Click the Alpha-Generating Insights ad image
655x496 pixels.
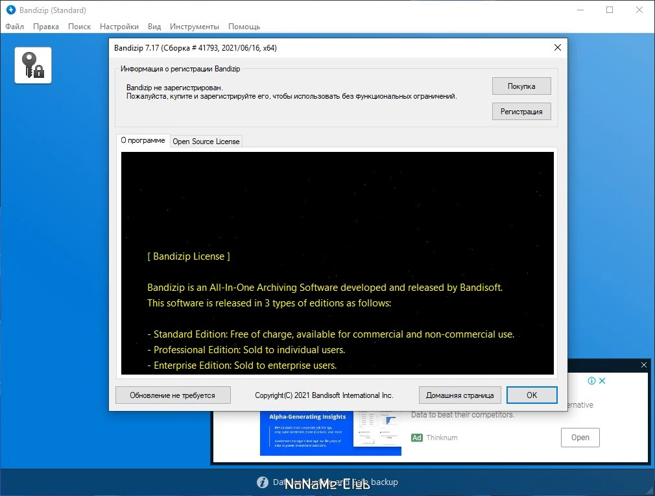click(x=331, y=433)
